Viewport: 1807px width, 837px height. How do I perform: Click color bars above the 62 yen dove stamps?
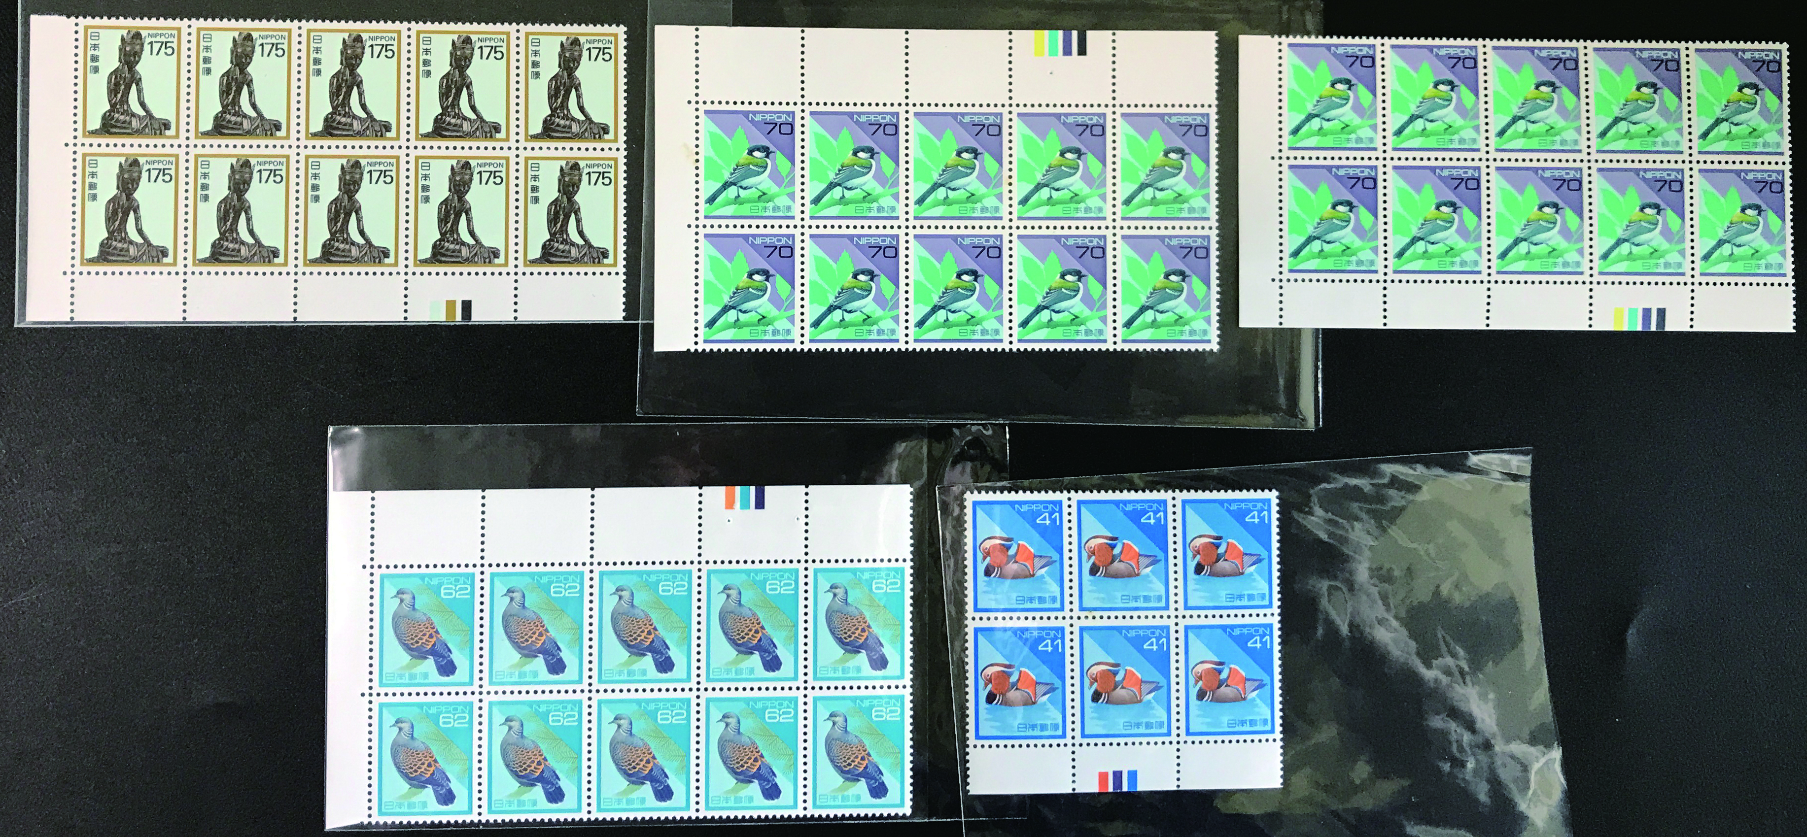pyautogui.click(x=746, y=497)
